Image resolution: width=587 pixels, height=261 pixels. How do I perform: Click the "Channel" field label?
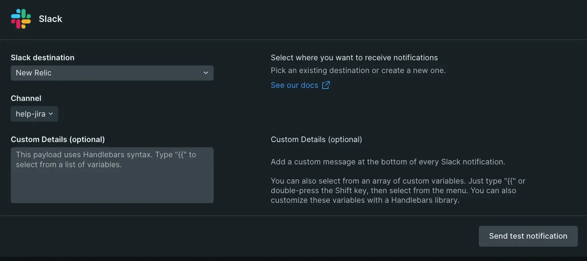[26, 98]
